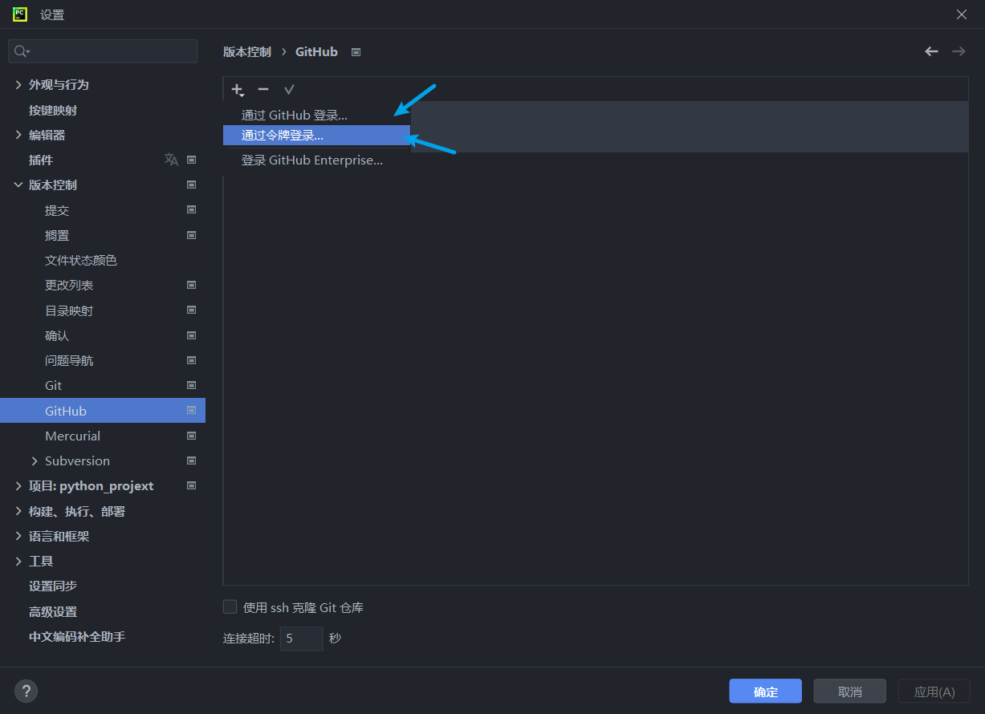
Task: Click the disabled 应用(A) button
Action: [x=934, y=691]
